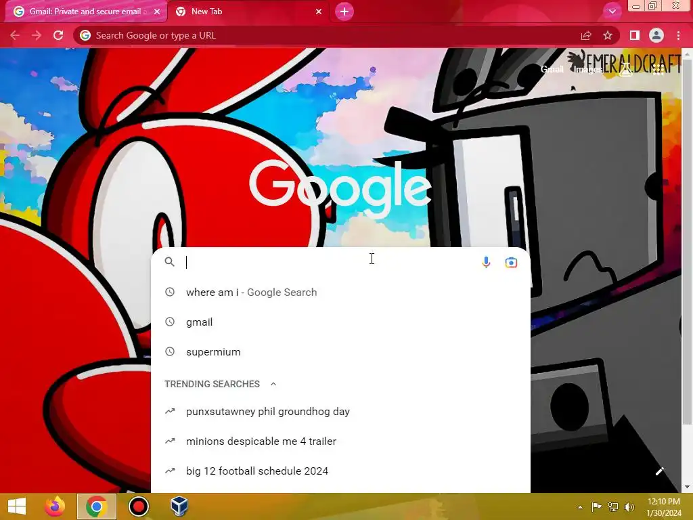Pick 'punxsutawney phil groundhog day' trending search
This screenshot has height=520, width=693.
pyautogui.click(x=340, y=412)
